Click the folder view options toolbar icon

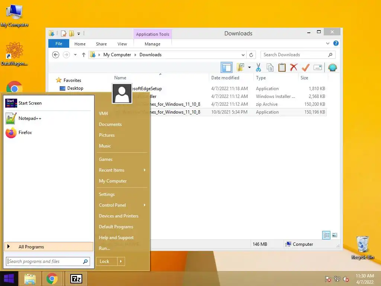click(x=241, y=67)
